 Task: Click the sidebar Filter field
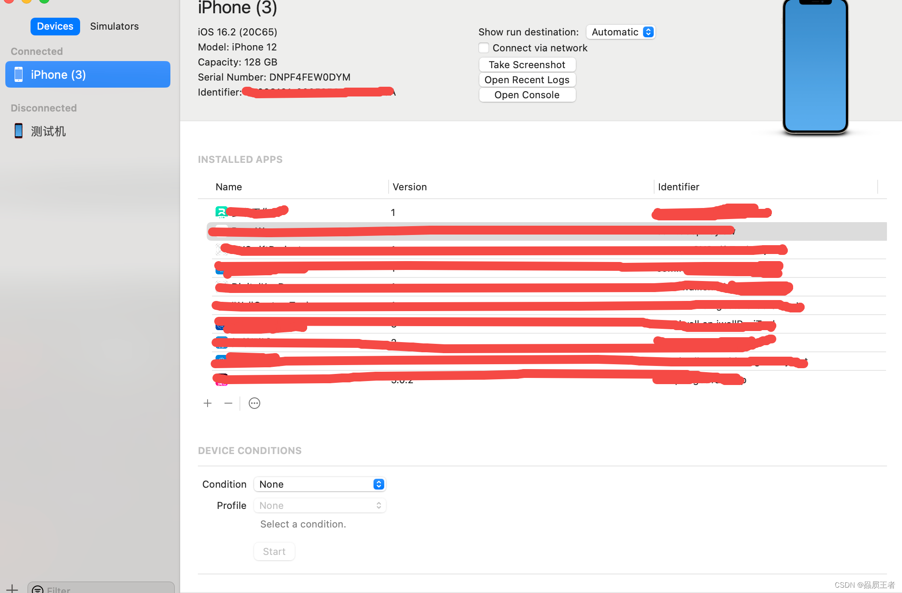(x=101, y=589)
